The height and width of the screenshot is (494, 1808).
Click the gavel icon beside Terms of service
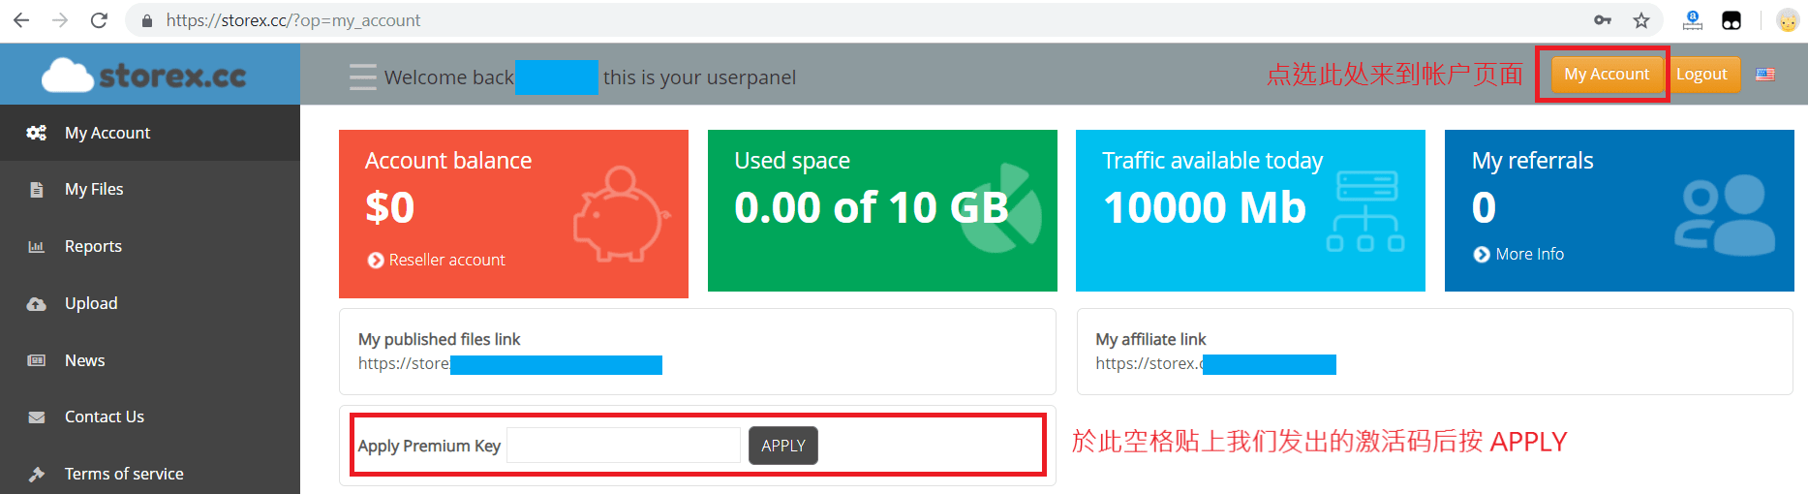pyautogui.click(x=37, y=474)
